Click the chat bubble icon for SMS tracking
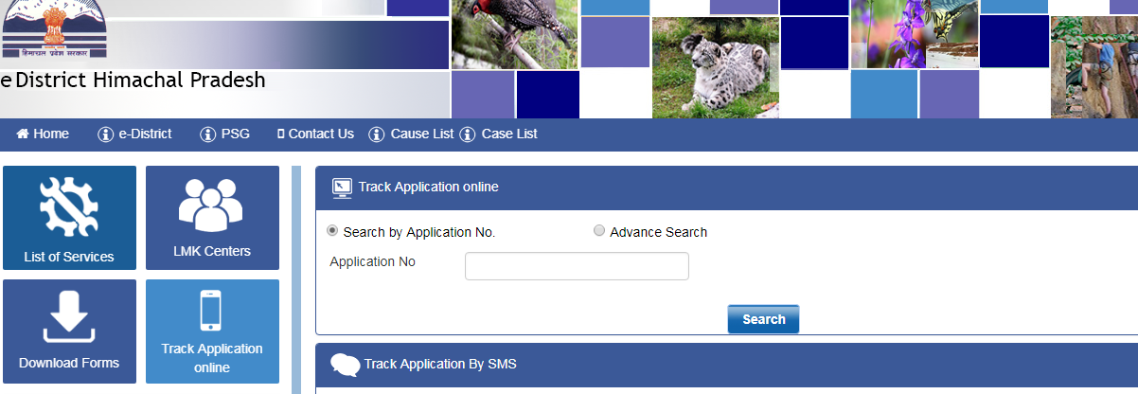1138x394 pixels. [345, 364]
